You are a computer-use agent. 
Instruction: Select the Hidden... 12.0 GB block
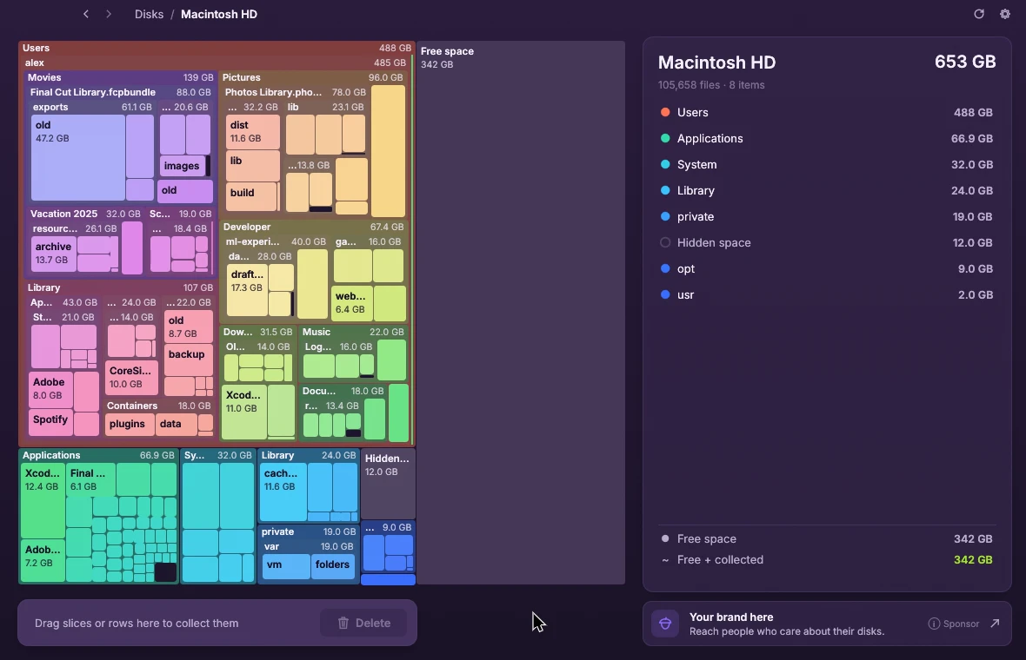pos(388,485)
